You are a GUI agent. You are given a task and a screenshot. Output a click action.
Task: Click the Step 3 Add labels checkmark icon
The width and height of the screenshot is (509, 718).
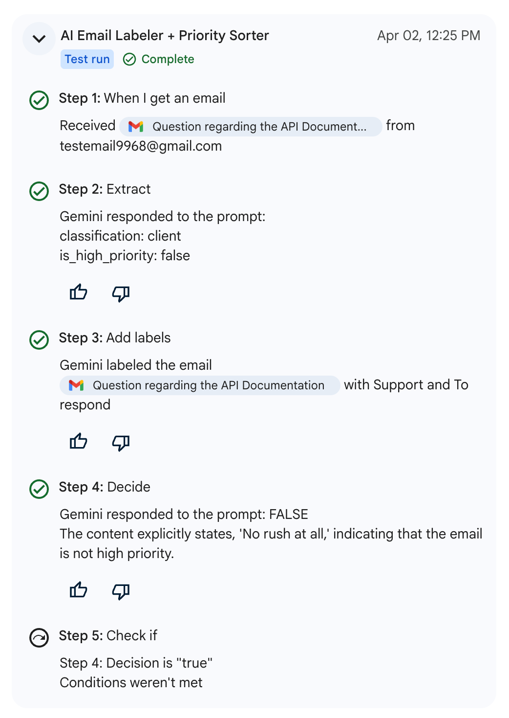[x=39, y=340]
